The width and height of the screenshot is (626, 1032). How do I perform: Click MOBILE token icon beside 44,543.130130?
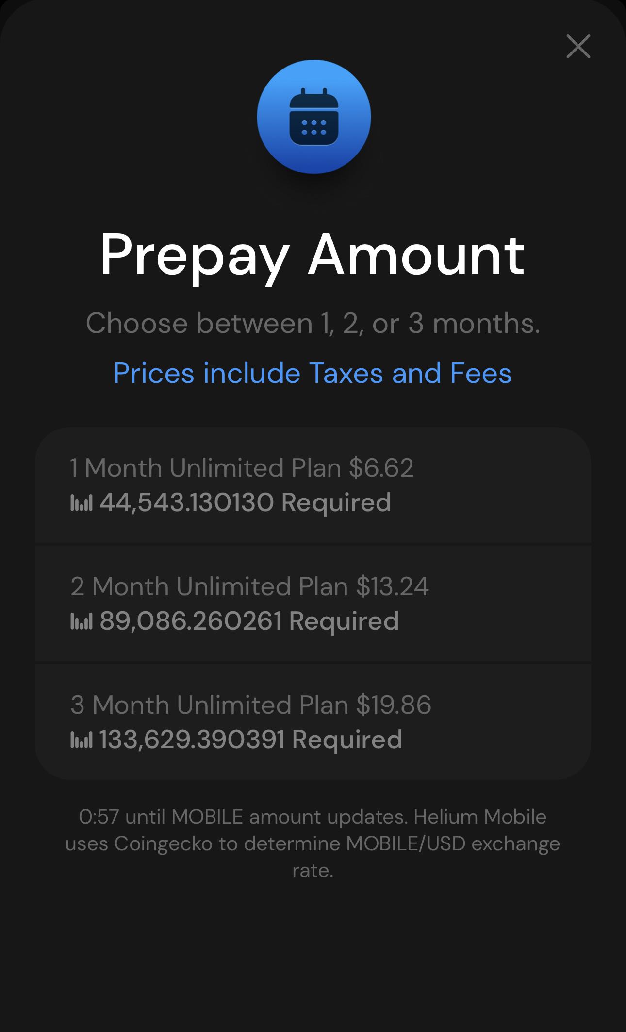coord(81,503)
